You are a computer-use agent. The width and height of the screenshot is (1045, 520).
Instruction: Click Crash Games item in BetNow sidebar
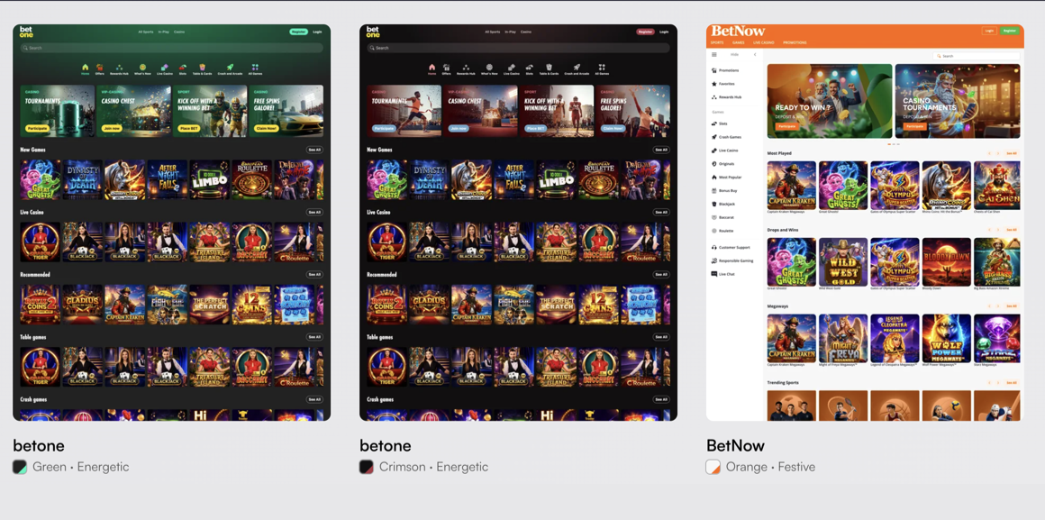(726, 137)
